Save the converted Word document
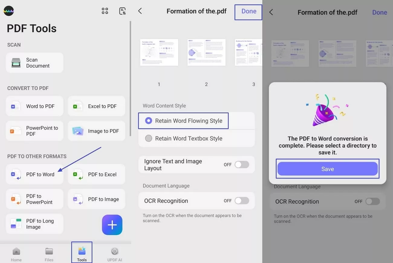Image resolution: width=393 pixels, height=263 pixels. click(327, 169)
